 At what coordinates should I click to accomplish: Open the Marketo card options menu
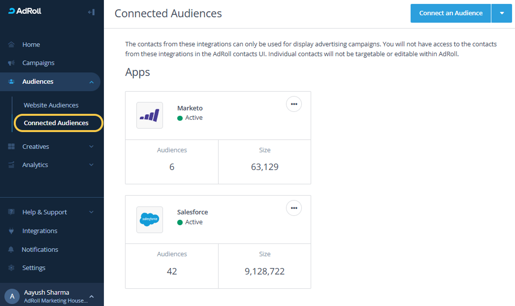click(294, 104)
